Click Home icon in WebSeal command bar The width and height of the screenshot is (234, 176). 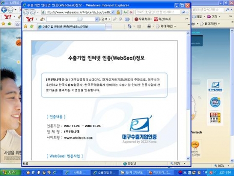click(x=129, y=26)
